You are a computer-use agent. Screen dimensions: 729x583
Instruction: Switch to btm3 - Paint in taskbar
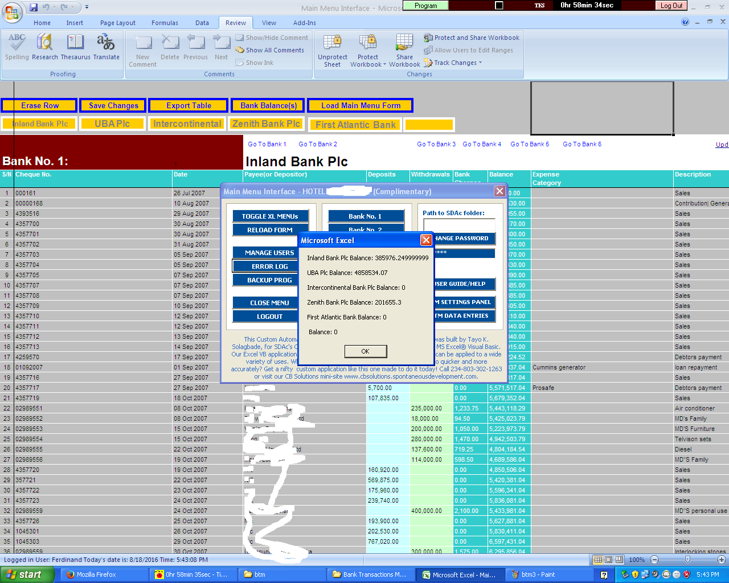point(548,574)
